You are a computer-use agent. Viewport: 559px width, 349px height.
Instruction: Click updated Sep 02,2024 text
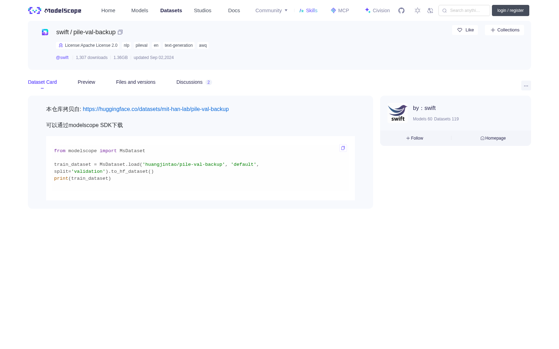[154, 58]
